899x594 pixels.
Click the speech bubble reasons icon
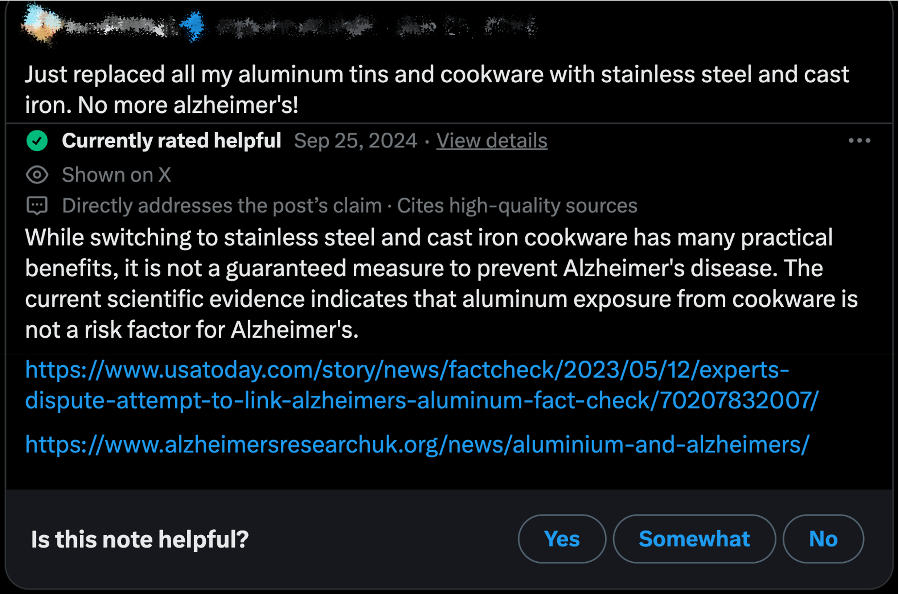click(37, 206)
